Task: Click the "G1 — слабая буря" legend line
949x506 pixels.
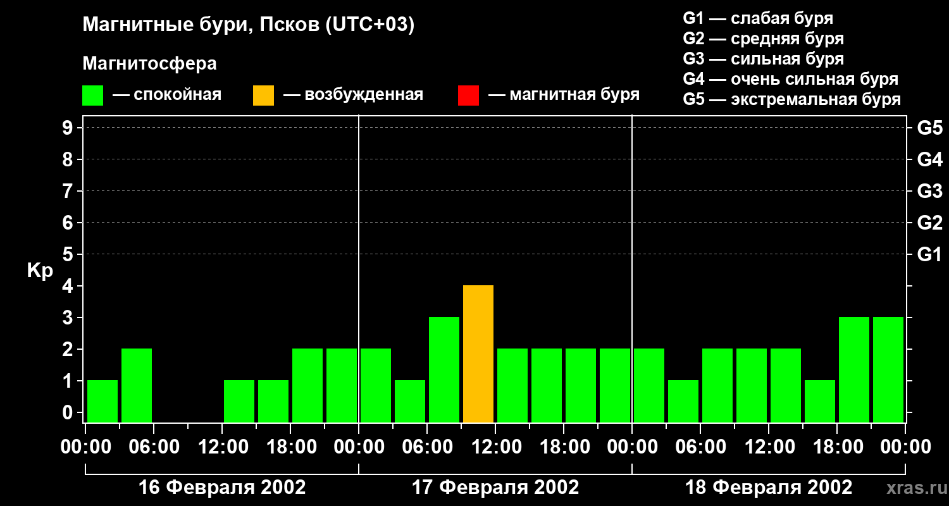Action: (x=758, y=18)
